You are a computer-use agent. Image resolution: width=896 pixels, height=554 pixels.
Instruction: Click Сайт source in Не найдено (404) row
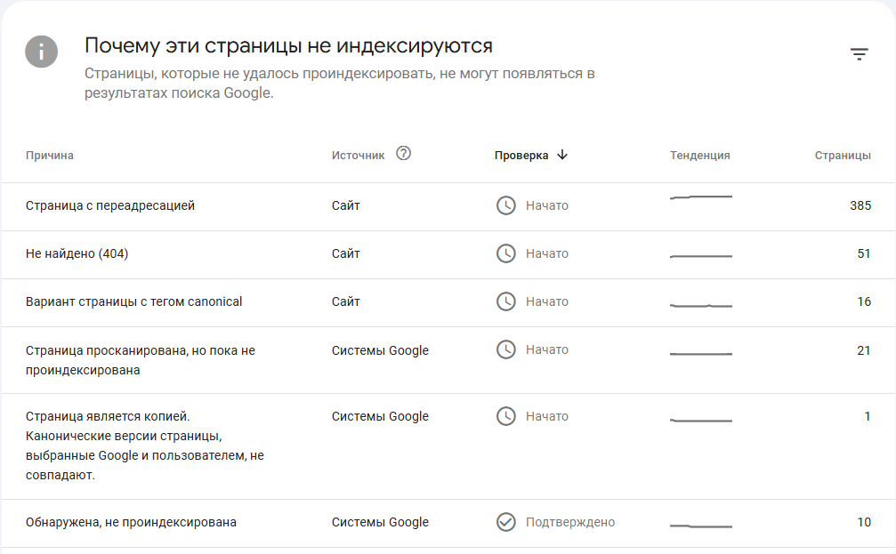pos(346,253)
